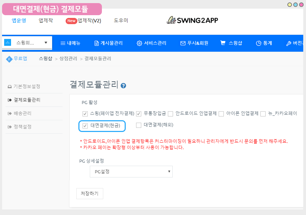The width and height of the screenshot is (306, 215).
Task: Click the gear icon for 서비스관리
Action: [140, 43]
